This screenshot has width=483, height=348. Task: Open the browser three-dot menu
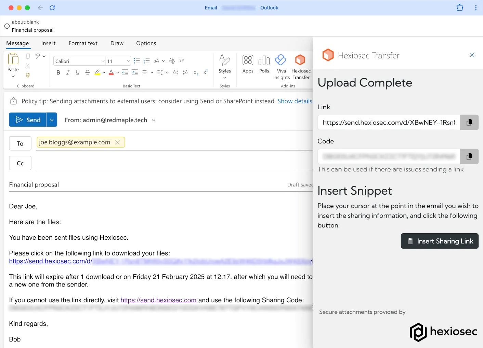click(x=476, y=8)
